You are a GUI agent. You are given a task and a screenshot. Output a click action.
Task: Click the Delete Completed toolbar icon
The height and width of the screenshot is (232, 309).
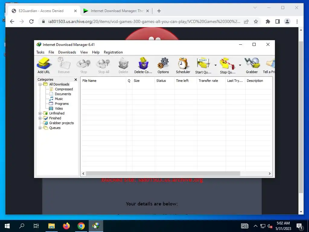click(x=143, y=66)
